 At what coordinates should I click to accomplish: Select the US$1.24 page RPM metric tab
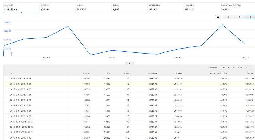(x=165, y=8)
